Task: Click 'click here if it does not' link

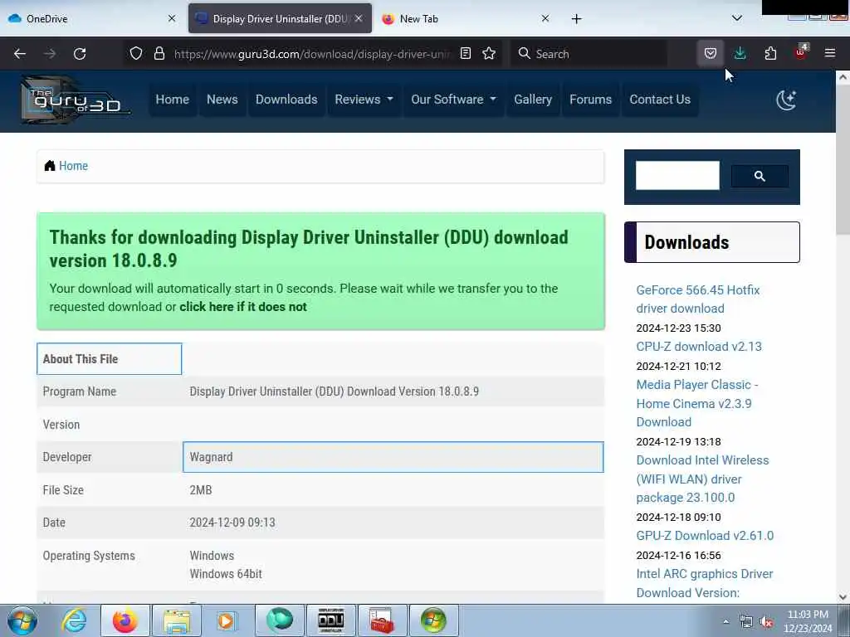Action: pos(243,307)
